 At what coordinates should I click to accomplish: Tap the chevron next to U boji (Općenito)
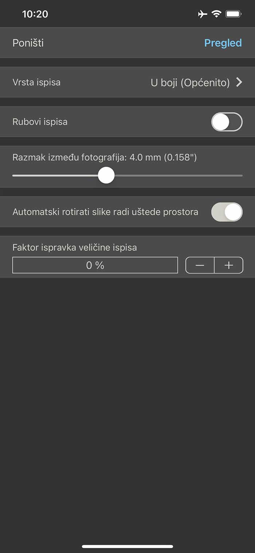[x=239, y=82]
